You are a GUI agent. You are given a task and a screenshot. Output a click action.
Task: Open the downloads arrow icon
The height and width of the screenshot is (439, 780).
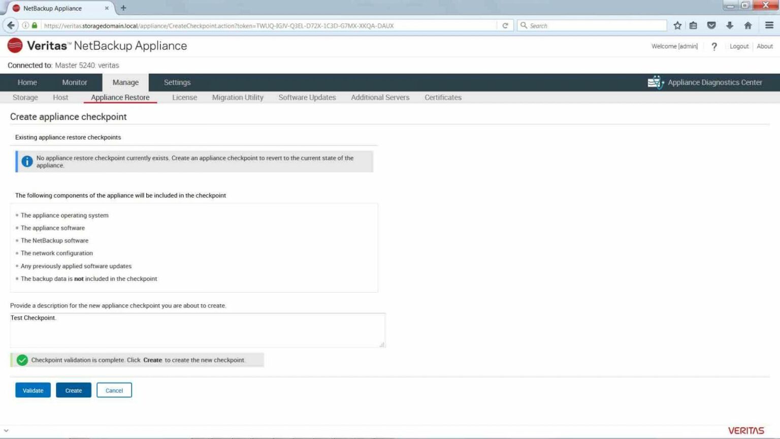(730, 25)
